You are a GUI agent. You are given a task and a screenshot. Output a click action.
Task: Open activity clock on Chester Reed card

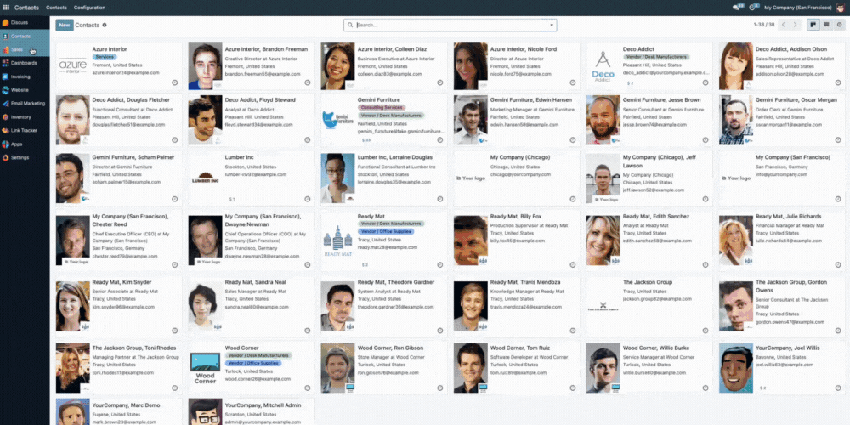pyautogui.click(x=174, y=265)
